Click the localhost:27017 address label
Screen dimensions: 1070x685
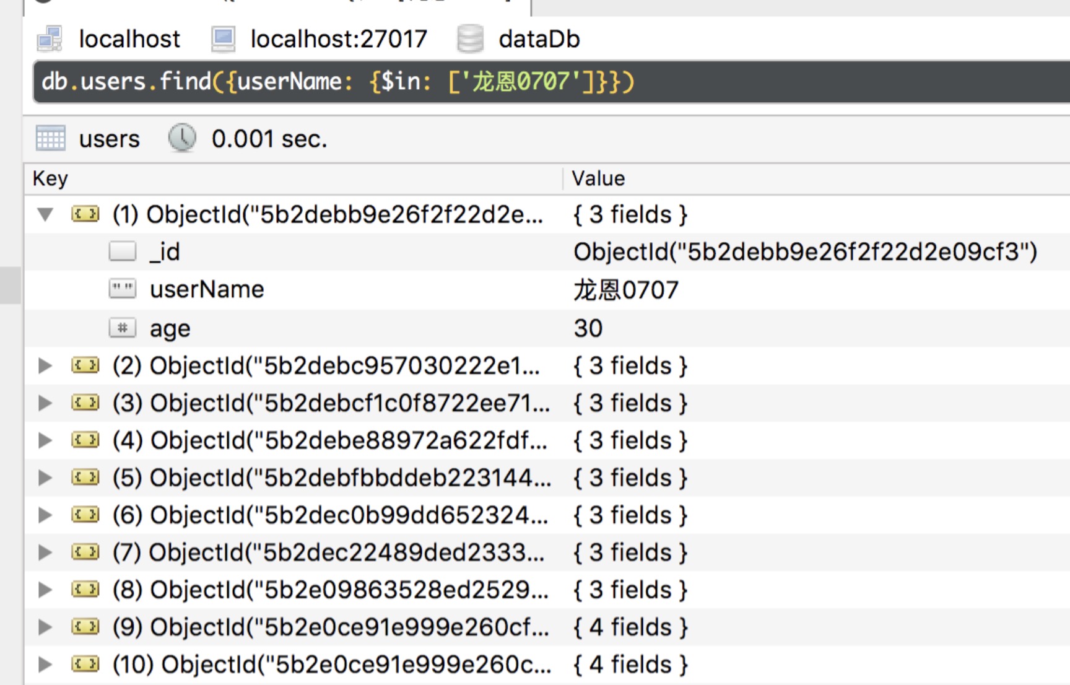click(x=339, y=39)
